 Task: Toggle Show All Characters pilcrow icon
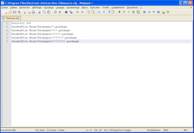pyautogui.click(x=104, y=12)
